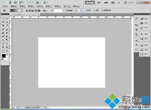The width and height of the screenshot is (151, 110).
Task: Select the Brush tool
Action: 7,29
